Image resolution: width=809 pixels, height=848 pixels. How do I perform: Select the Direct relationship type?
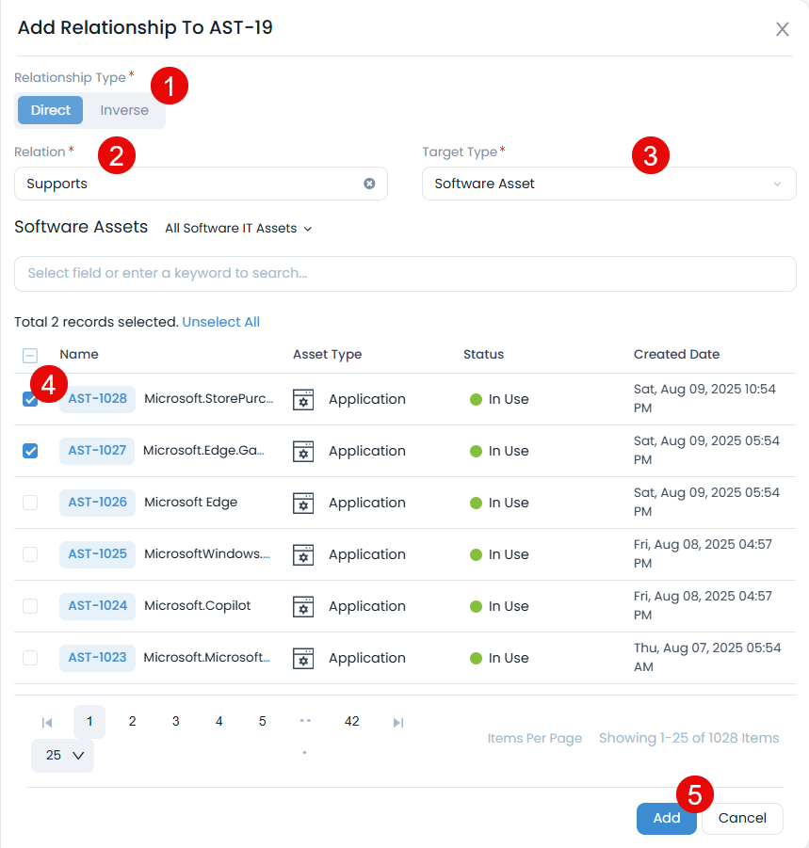(x=51, y=110)
